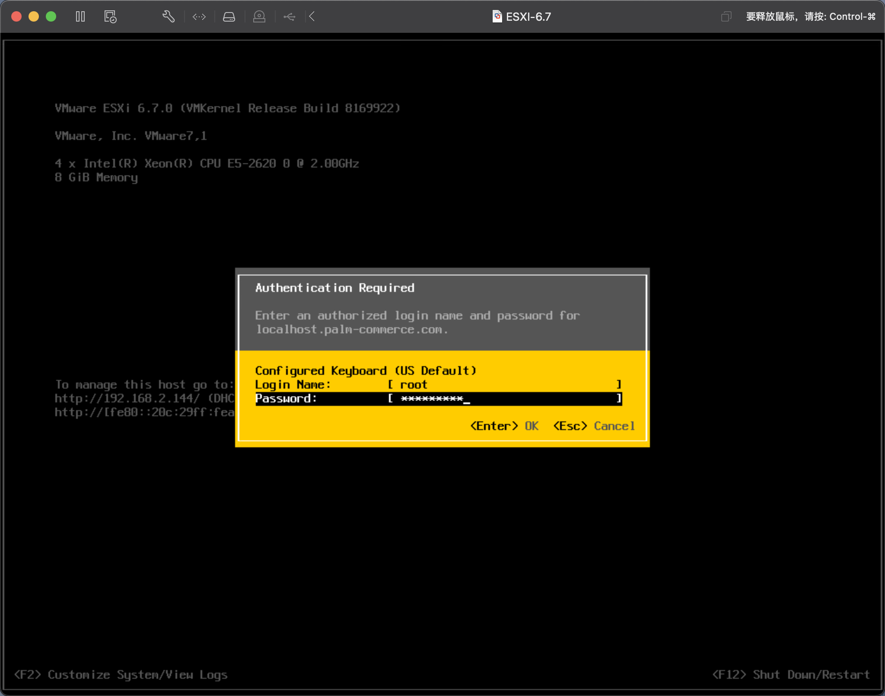Open virtual machine settings wrench icon
Screen dimensions: 885x696
[168, 17]
